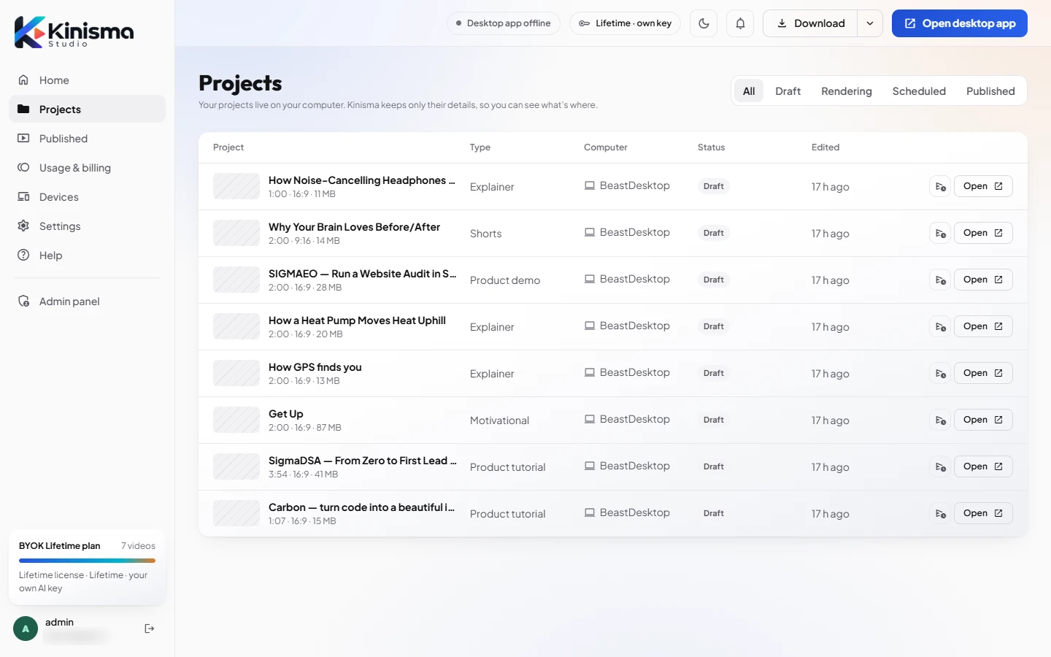Navigate to Devices
The height and width of the screenshot is (657, 1051).
87,197
